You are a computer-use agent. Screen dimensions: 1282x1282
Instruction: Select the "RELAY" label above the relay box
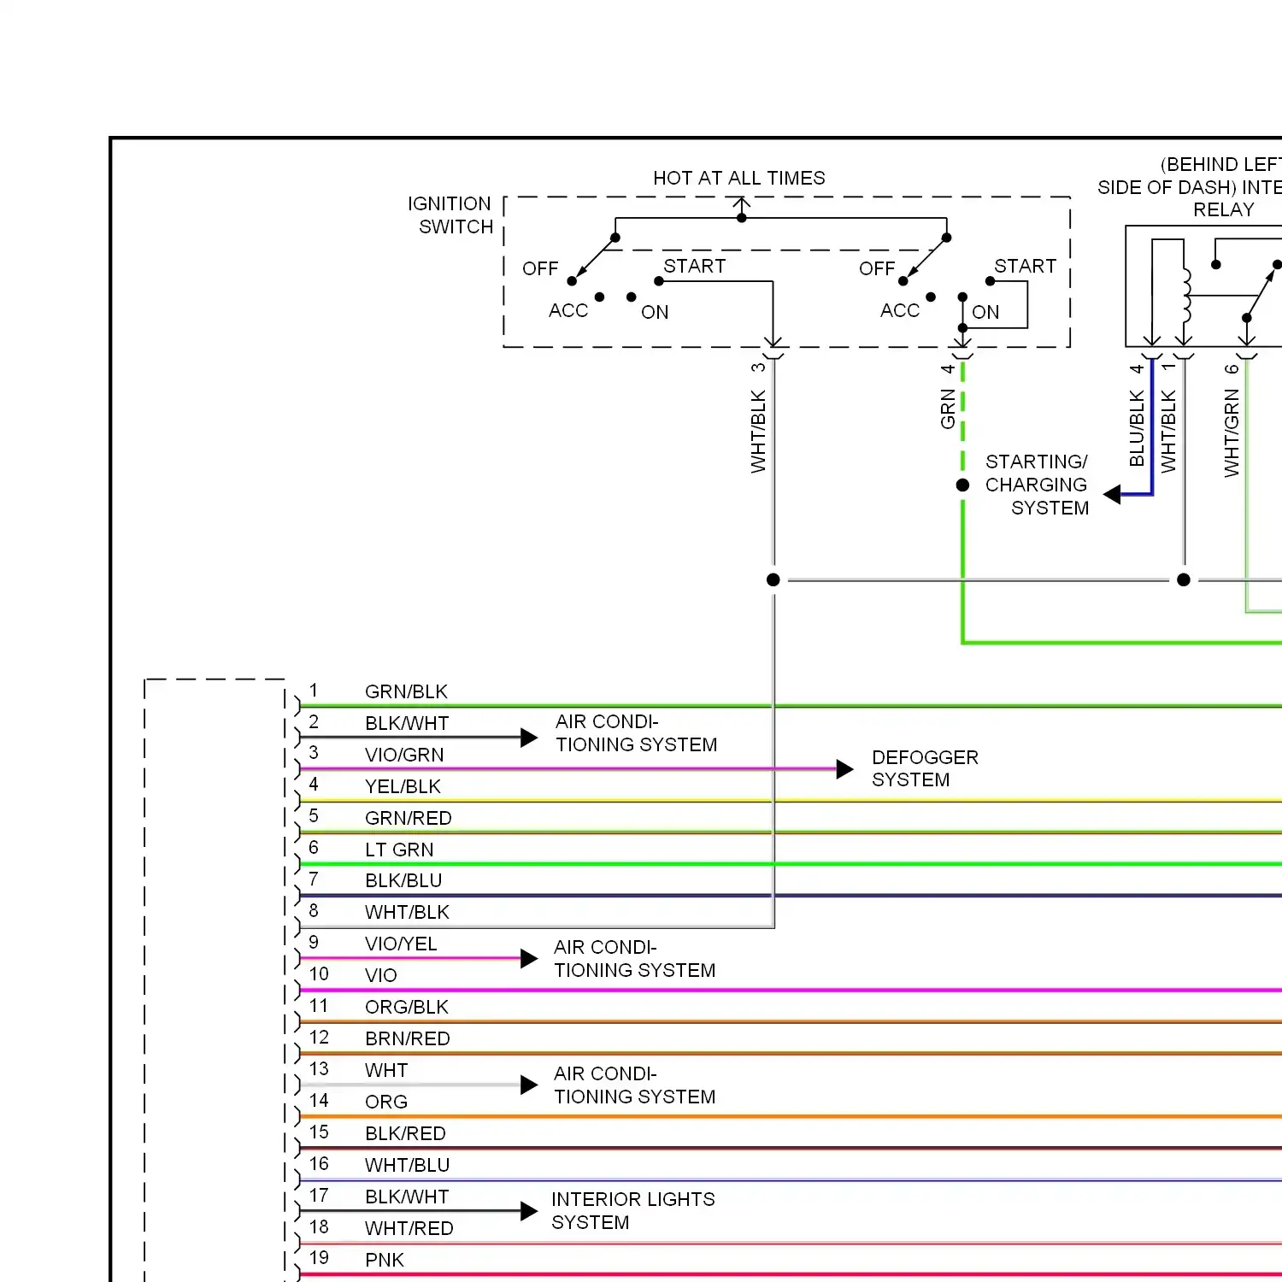[1224, 209]
